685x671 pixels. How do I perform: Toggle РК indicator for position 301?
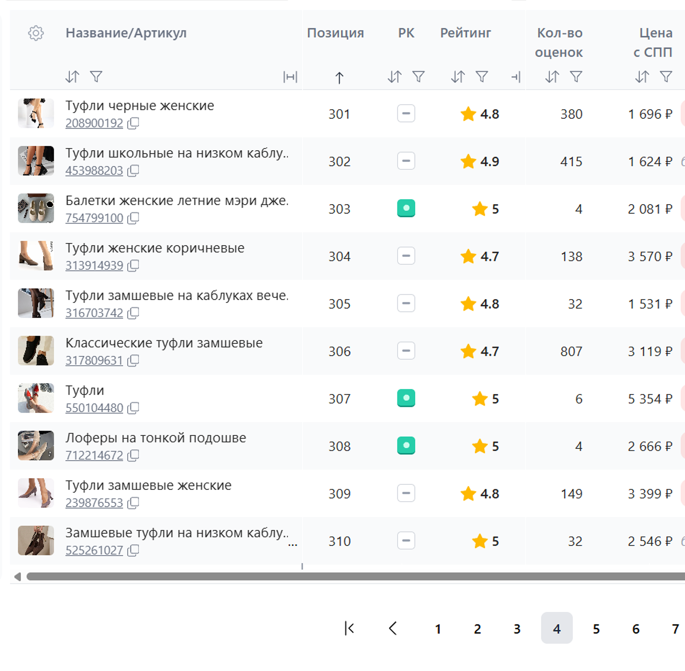pos(406,114)
